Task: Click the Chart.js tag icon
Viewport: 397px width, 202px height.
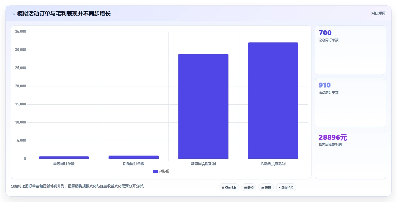Action: [223, 187]
